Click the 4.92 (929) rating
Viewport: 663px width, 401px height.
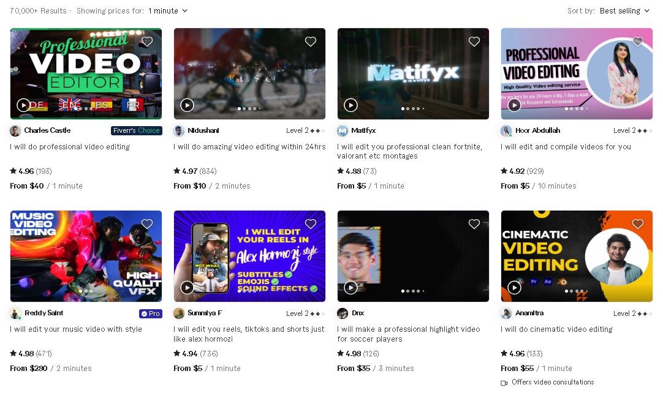522,171
